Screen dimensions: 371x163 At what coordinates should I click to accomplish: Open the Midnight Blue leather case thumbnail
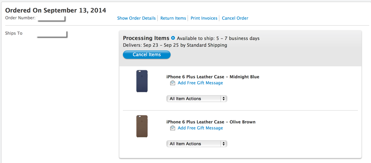[x=142, y=81]
